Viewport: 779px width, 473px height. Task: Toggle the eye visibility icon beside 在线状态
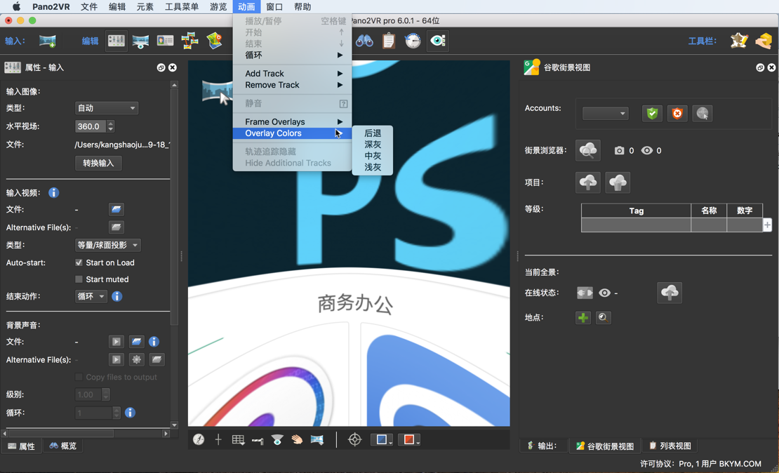point(604,293)
